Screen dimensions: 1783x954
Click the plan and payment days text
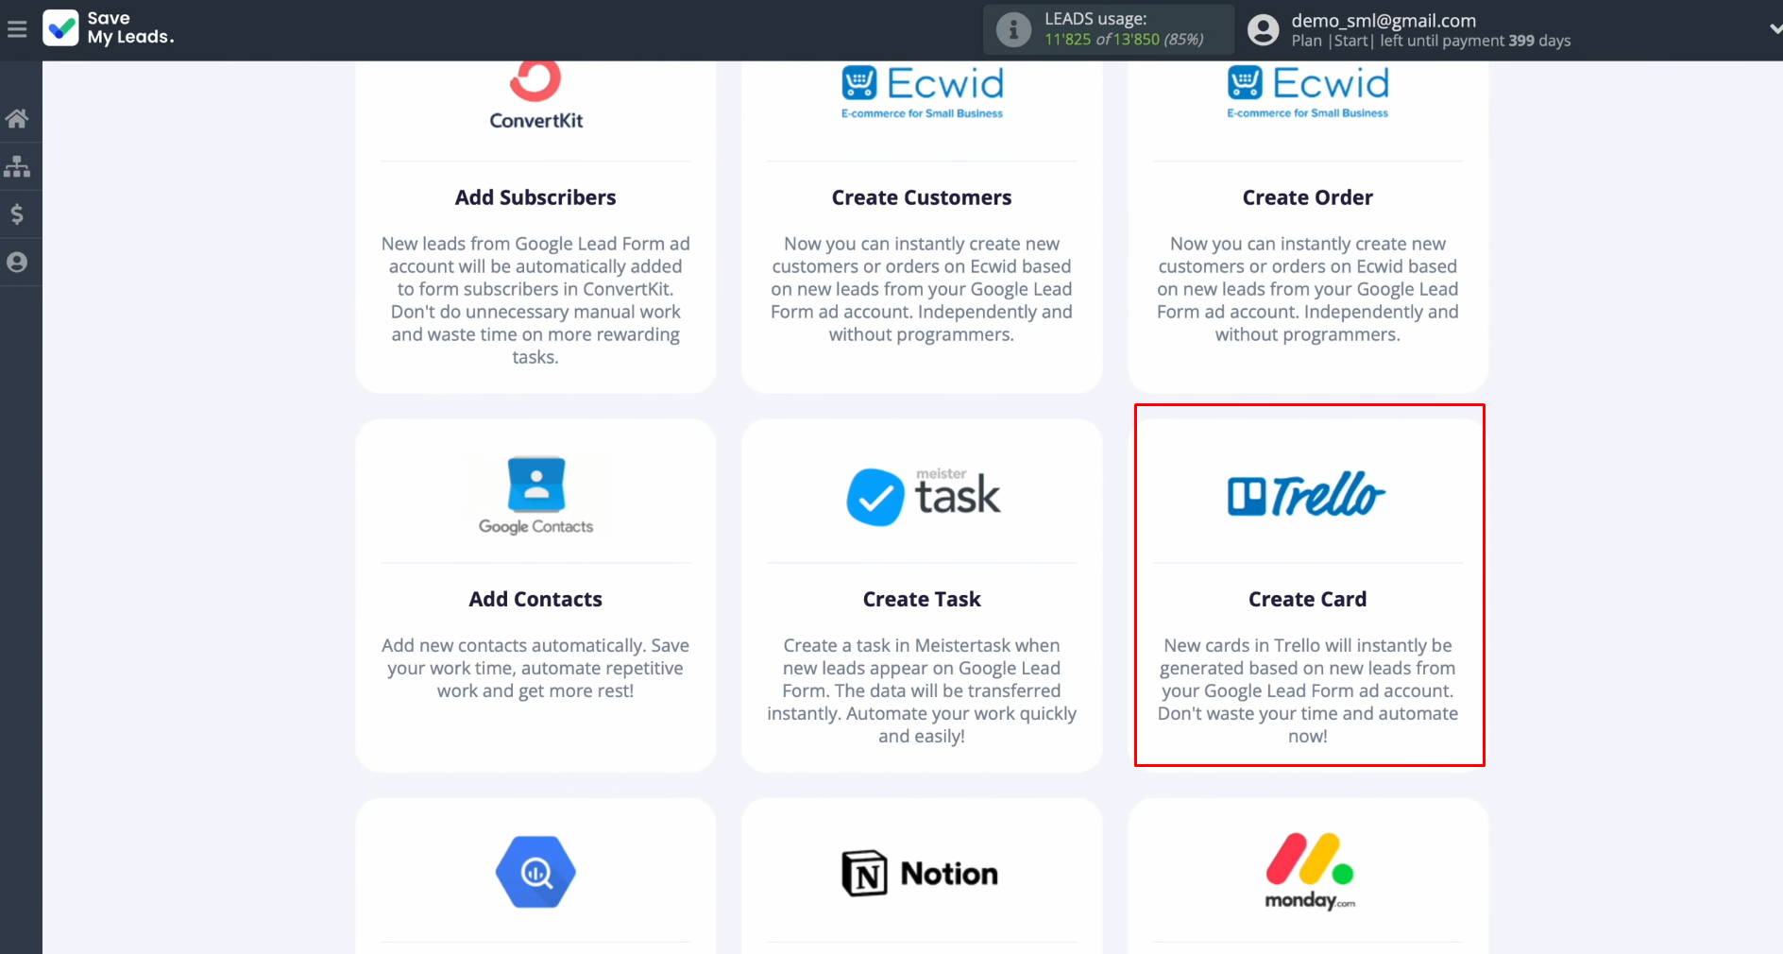click(x=1431, y=41)
